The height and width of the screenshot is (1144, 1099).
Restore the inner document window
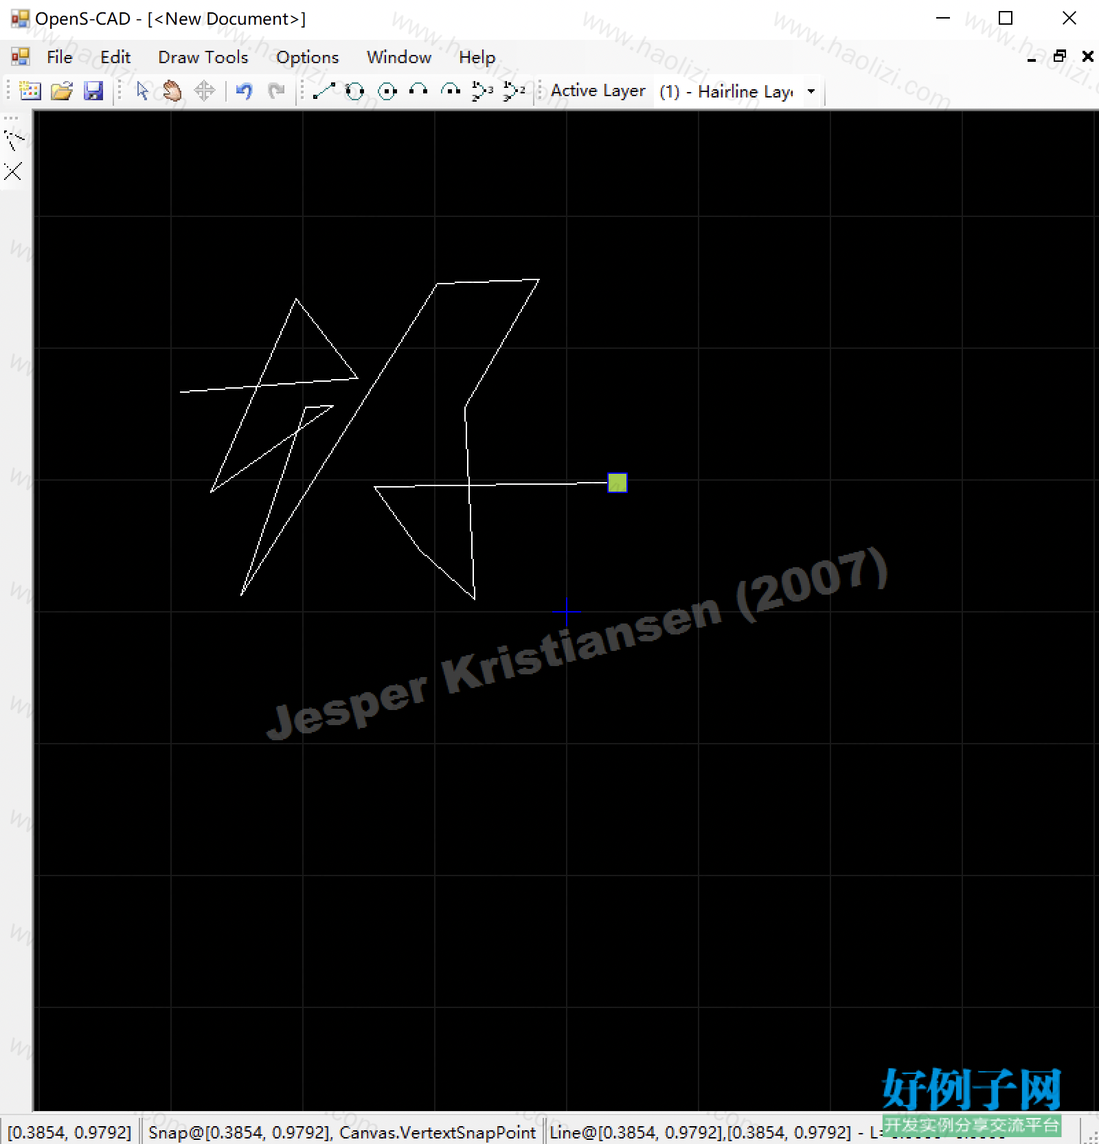1060,56
